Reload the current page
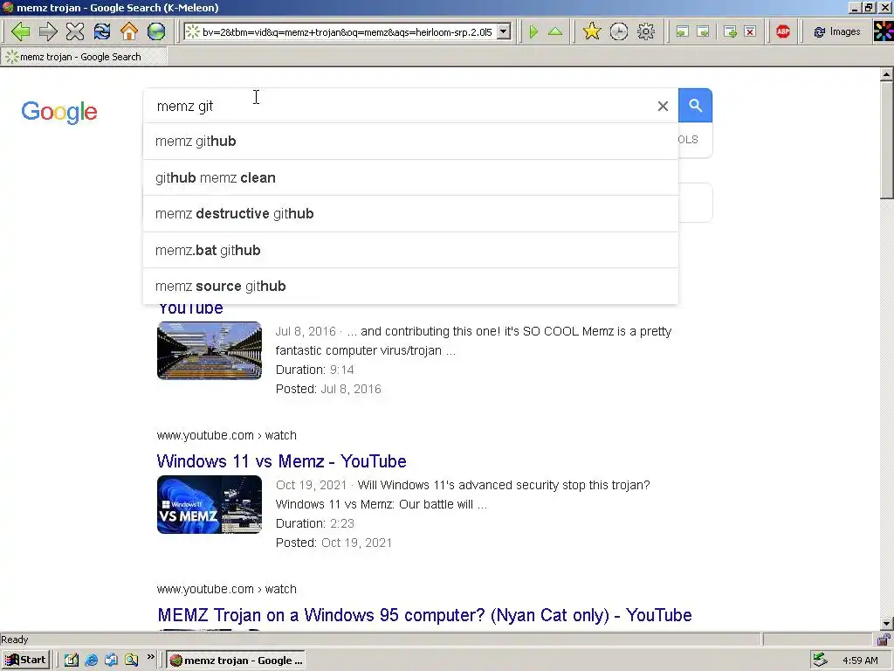The width and height of the screenshot is (894, 671). [x=102, y=31]
